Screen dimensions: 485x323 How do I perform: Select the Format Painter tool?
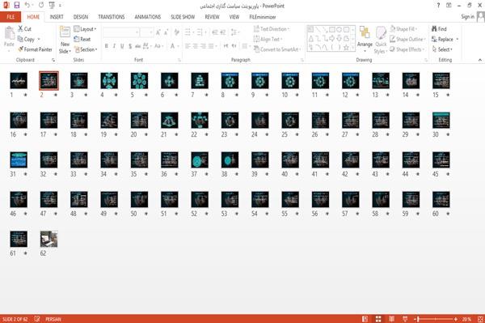coord(35,49)
